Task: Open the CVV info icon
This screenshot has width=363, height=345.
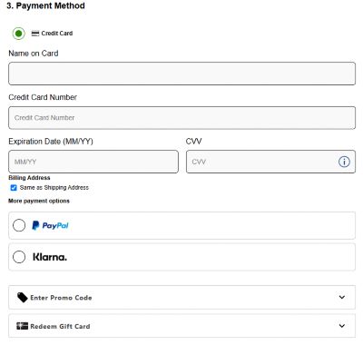Action: [x=344, y=162]
